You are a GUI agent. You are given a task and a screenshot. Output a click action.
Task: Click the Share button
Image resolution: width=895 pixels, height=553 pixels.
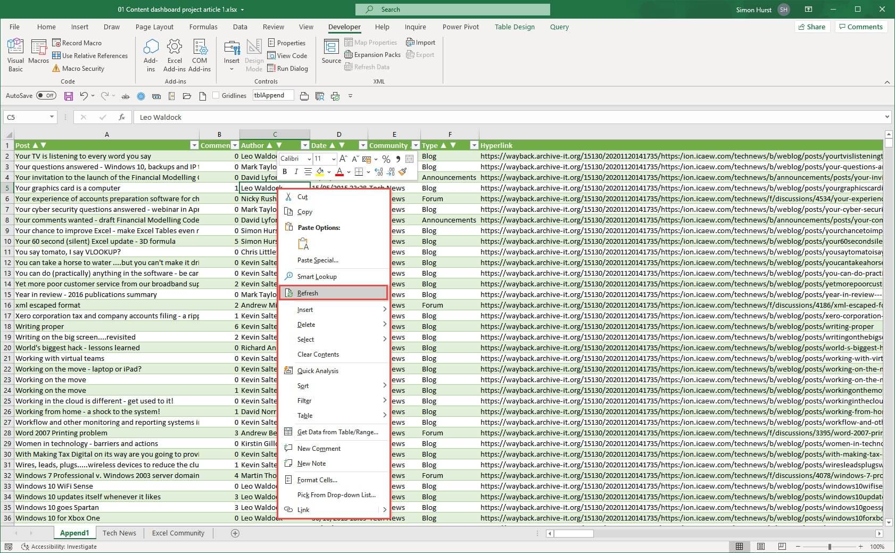[811, 27]
